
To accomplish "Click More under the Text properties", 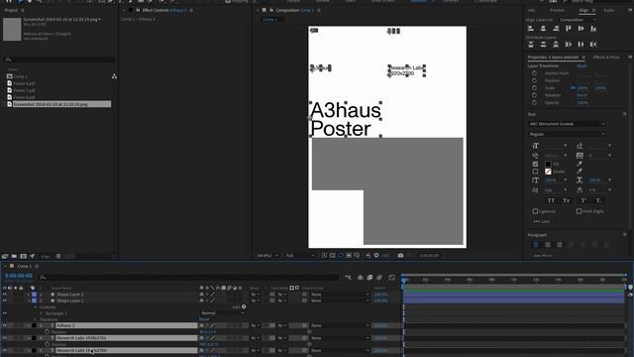I will pyautogui.click(x=542, y=221).
